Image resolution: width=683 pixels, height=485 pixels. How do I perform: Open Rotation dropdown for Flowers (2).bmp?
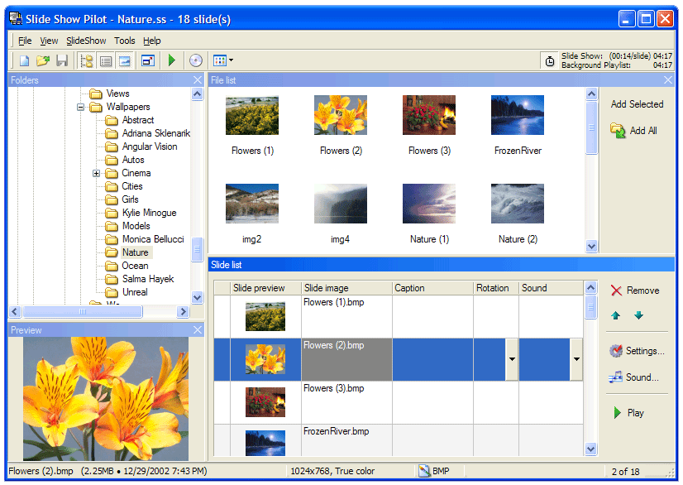(x=511, y=359)
